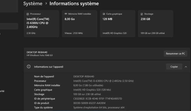The height and width of the screenshot is (111, 191).
Task: Click the storage drive icon
Action: pyautogui.click(x=142, y=14)
